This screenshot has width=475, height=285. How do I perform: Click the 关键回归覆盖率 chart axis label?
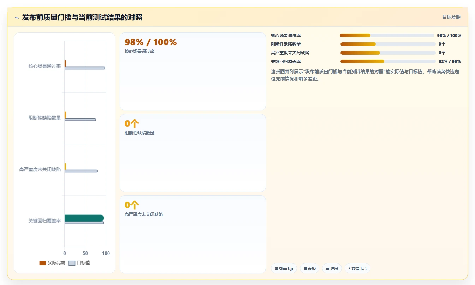pos(44,221)
